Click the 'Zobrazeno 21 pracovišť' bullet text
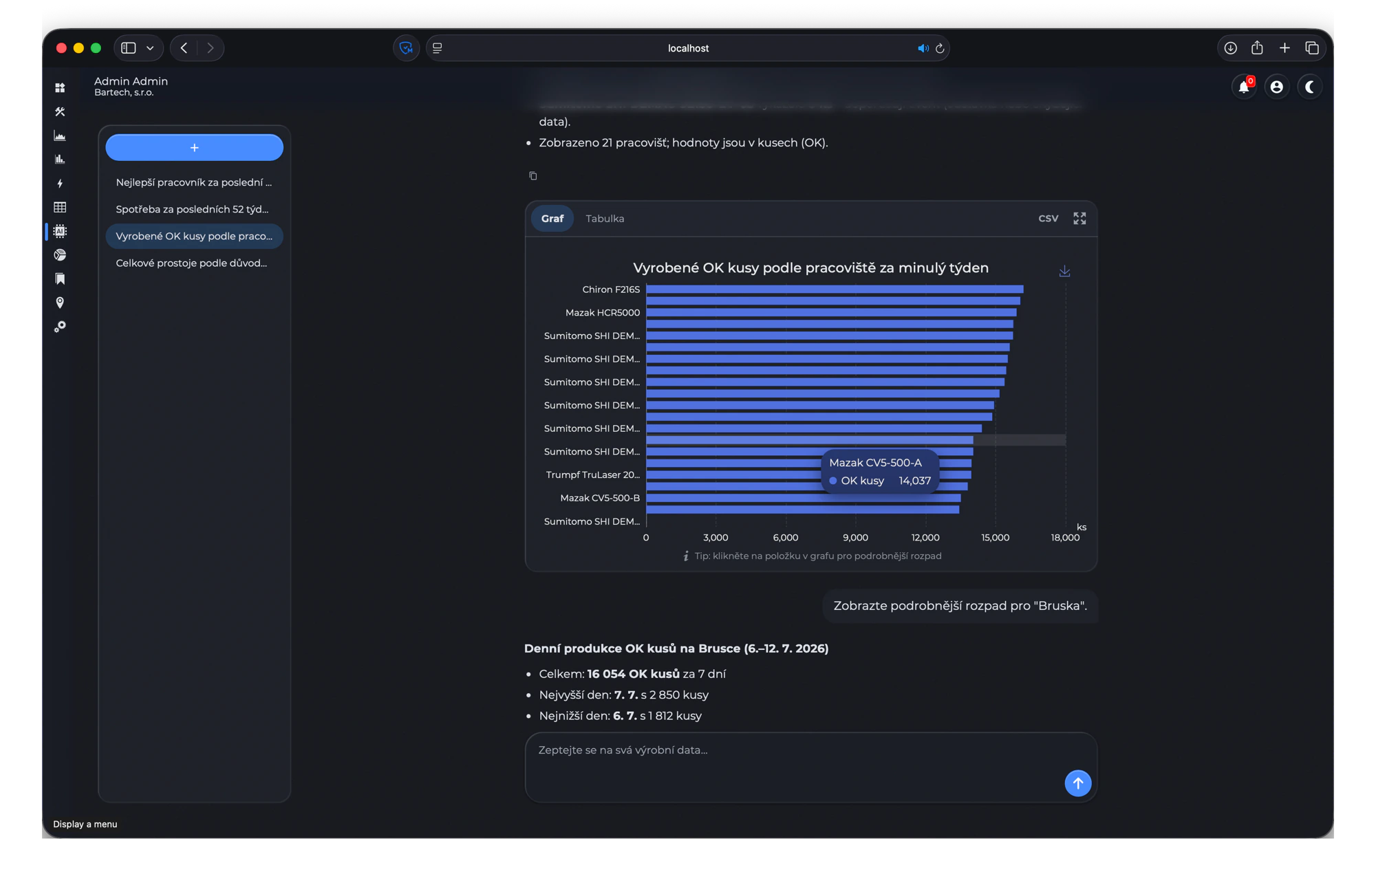This screenshot has width=1376, height=894. [683, 142]
